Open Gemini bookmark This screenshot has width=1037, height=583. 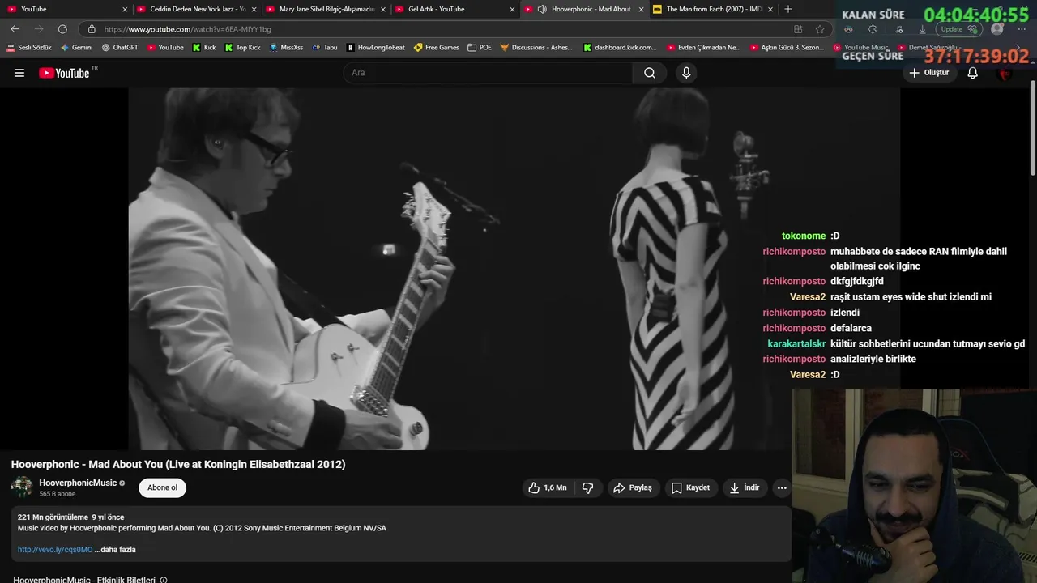pyautogui.click(x=76, y=48)
